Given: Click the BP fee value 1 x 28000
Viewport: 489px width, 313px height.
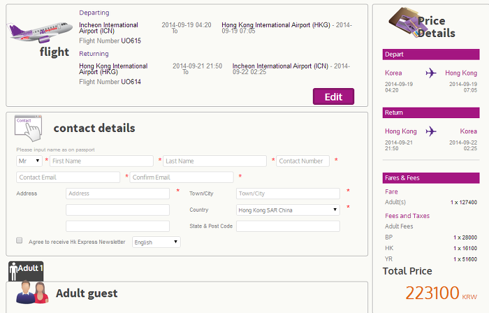Looking at the screenshot, I should pos(465,238).
